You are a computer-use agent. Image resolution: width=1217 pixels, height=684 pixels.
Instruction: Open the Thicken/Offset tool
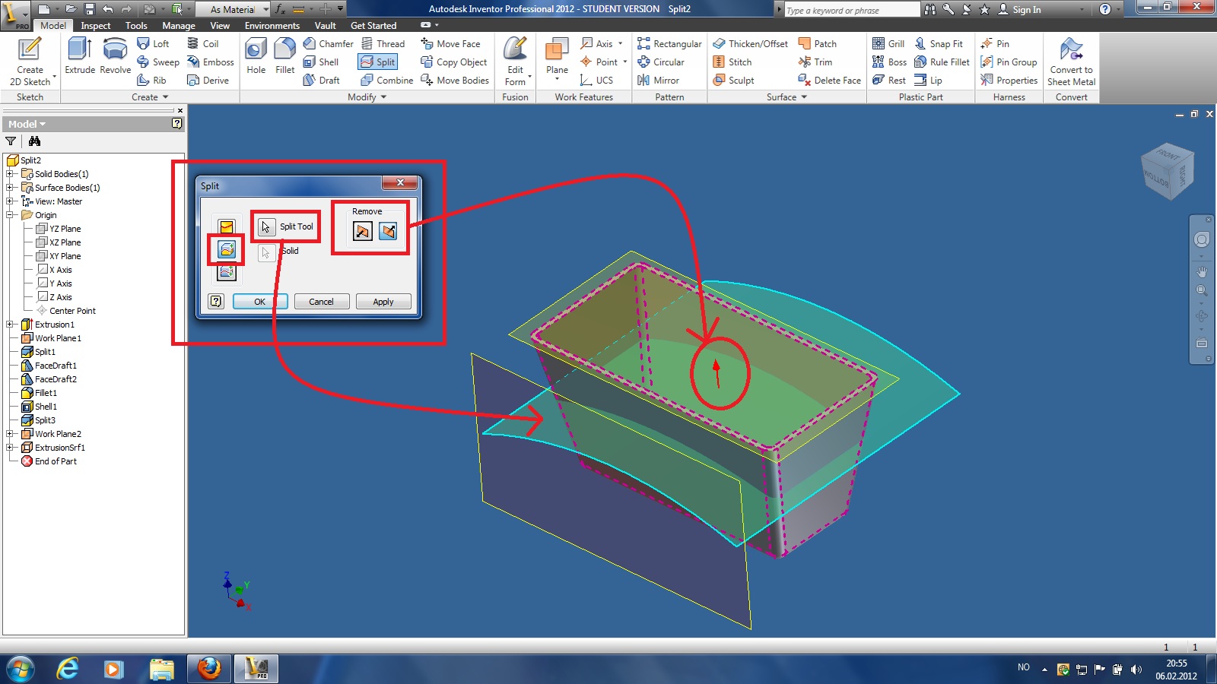[751, 44]
